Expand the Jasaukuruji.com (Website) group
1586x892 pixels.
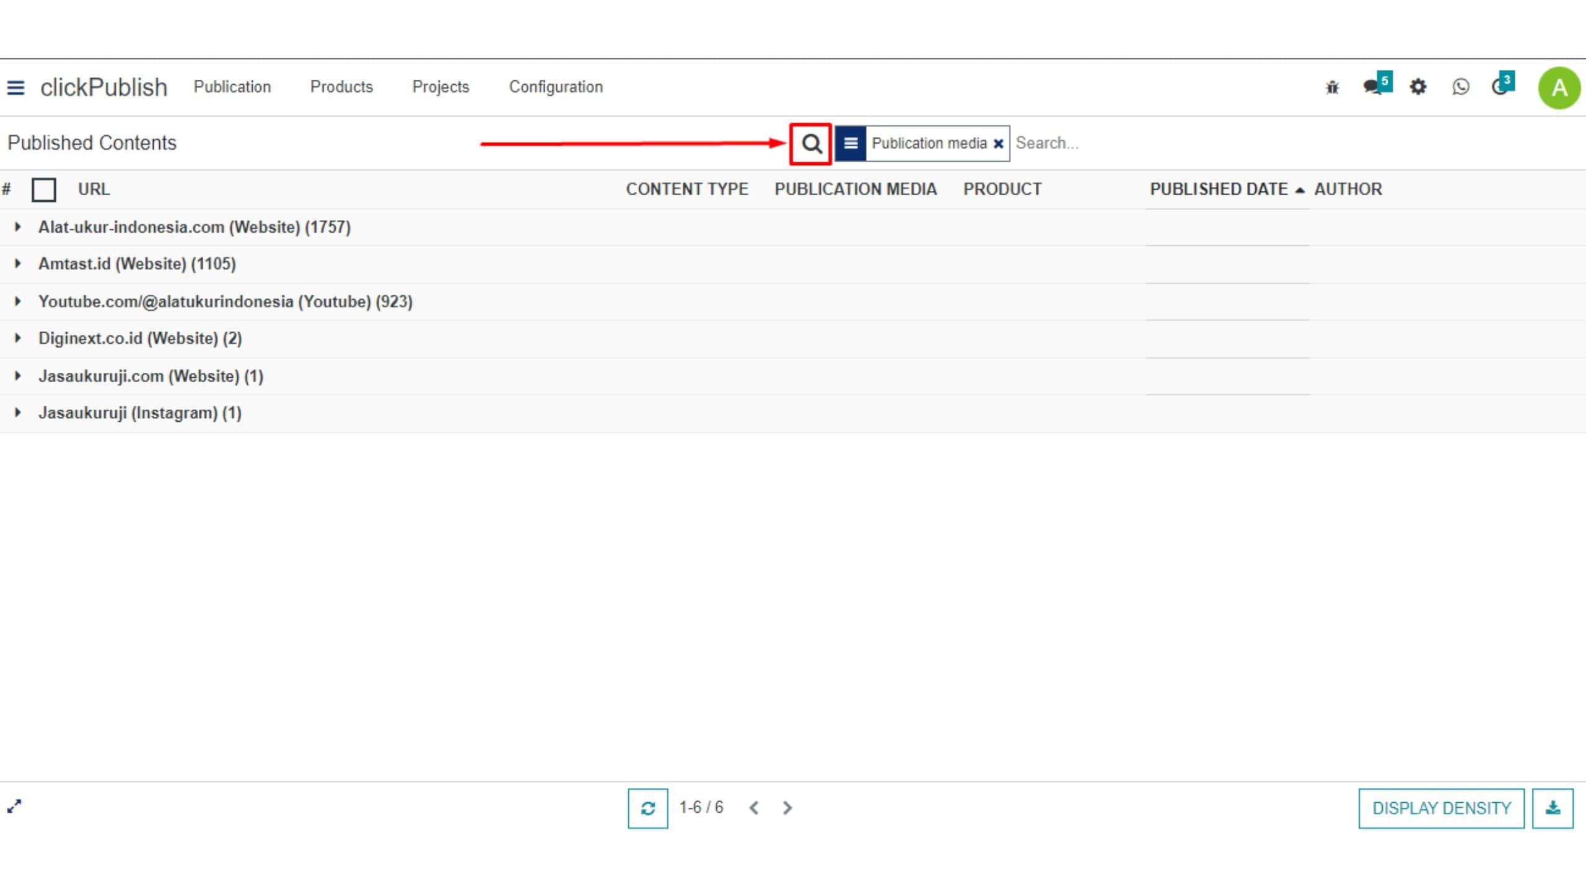point(18,375)
